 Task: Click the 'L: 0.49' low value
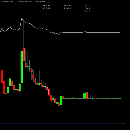click(x=67, y=8)
